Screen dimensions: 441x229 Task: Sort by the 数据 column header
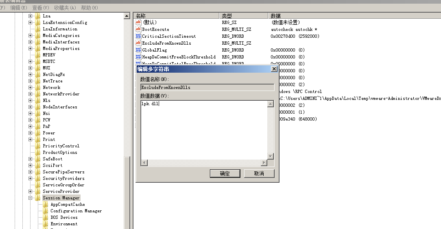click(354, 16)
